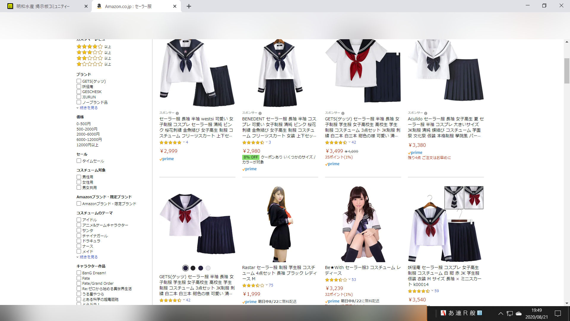The width and height of the screenshot is (570, 321).
Task: Click sponsor info icon on GETS ¥3,499 product
Action: point(343,113)
